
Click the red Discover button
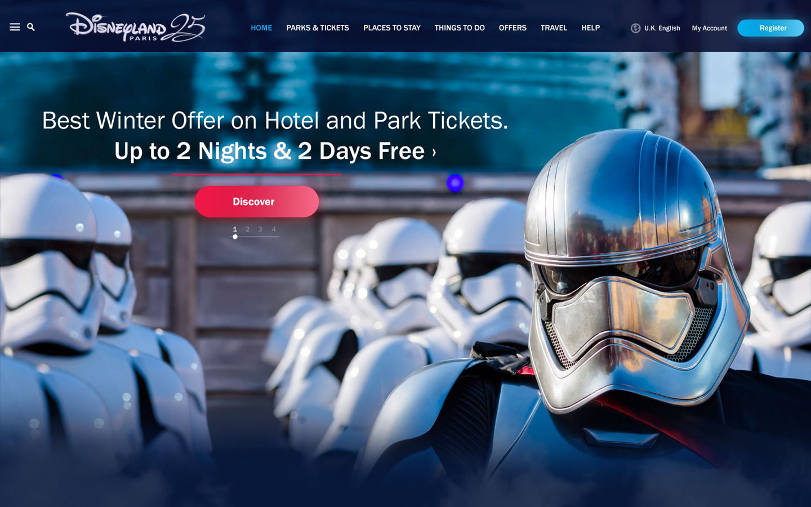point(256,202)
